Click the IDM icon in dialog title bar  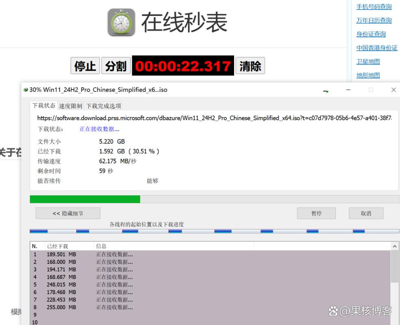(x=26, y=90)
